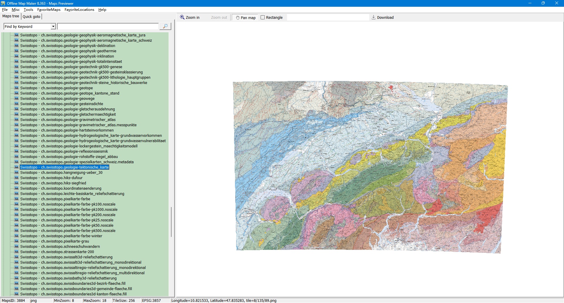Open the FavoriteMaps menu

tap(49, 10)
